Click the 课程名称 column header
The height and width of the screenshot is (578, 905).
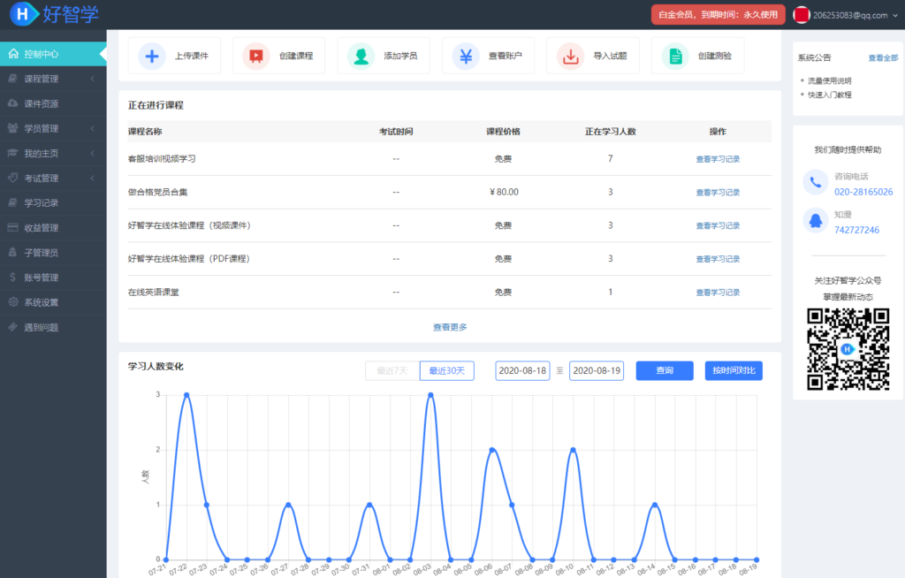[145, 132]
